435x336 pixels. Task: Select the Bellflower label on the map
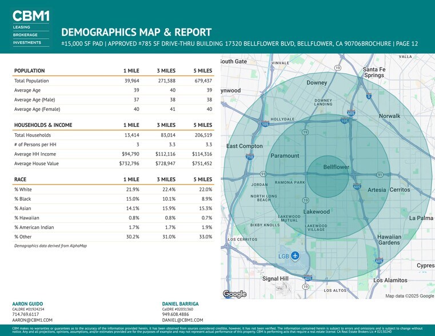[x=336, y=167]
